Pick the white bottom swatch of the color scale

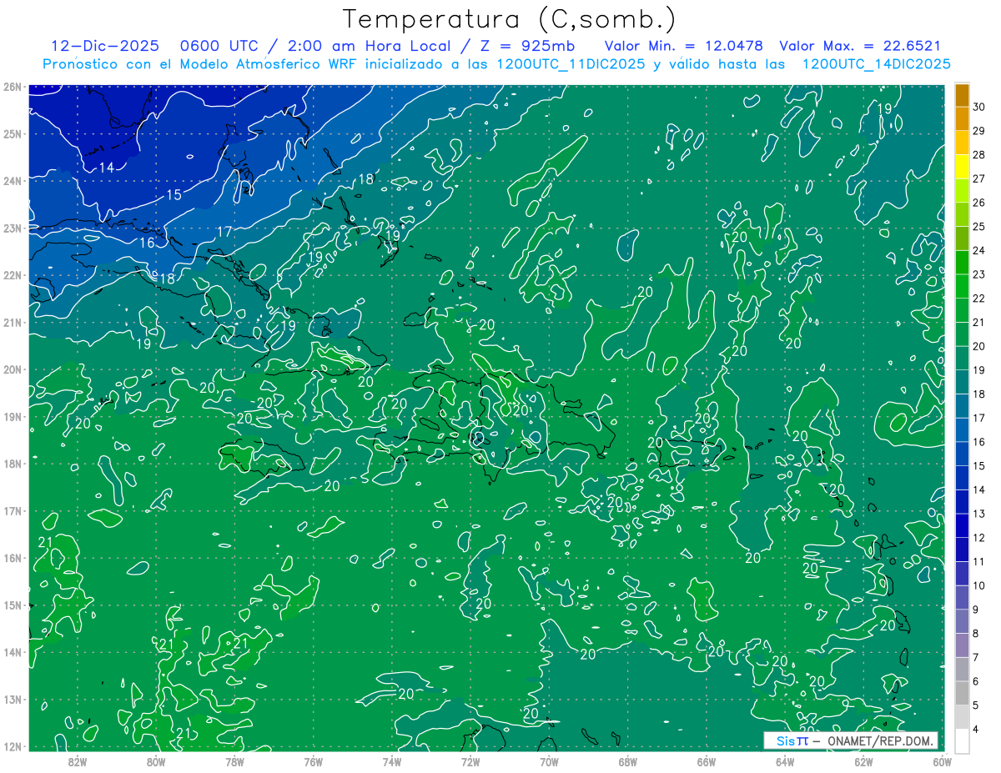962,740
